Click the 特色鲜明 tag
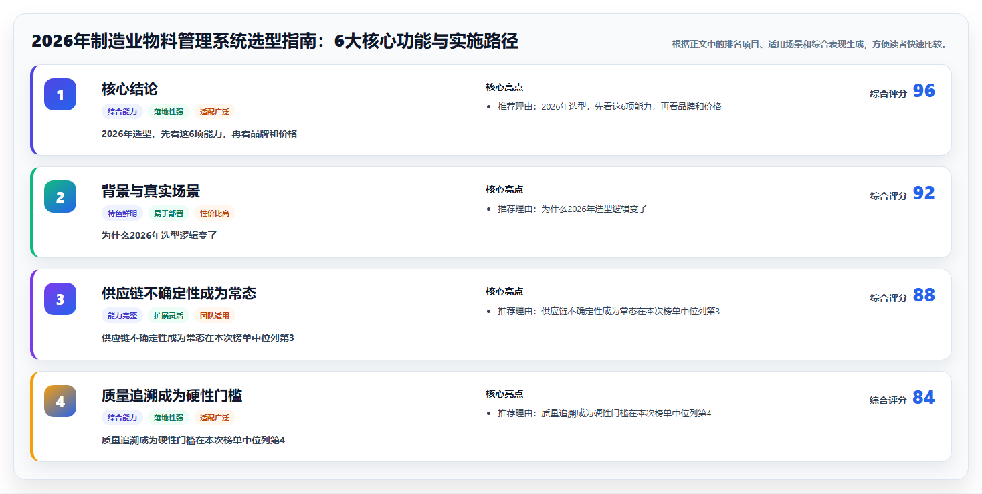 (x=122, y=213)
